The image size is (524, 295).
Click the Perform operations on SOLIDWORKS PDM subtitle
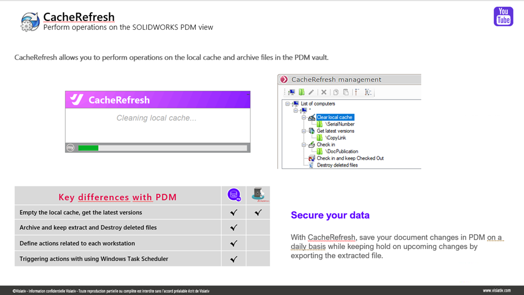128,27
